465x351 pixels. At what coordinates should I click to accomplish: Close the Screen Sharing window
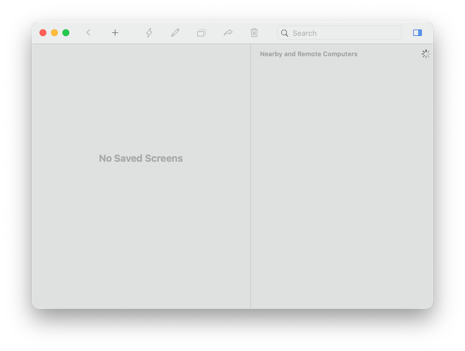coord(43,33)
